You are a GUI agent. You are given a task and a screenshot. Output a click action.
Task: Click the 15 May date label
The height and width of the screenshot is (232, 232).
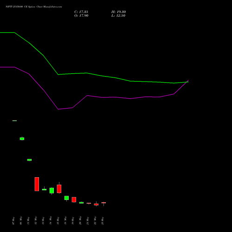coord(58,221)
